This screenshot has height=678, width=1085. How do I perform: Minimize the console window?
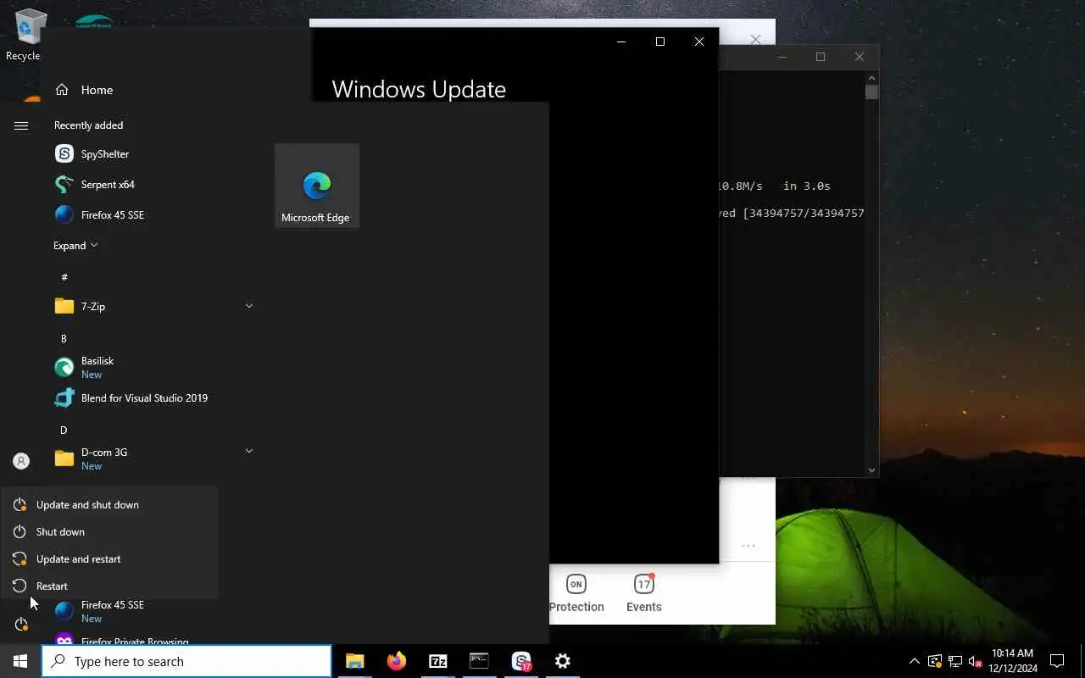point(782,57)
